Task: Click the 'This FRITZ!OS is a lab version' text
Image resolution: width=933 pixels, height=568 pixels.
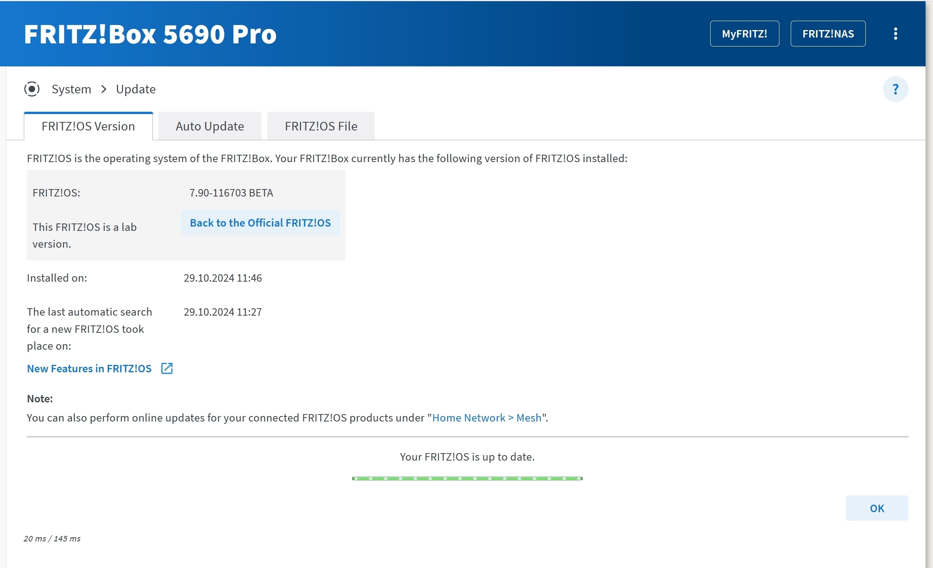Action: [84, 235]
